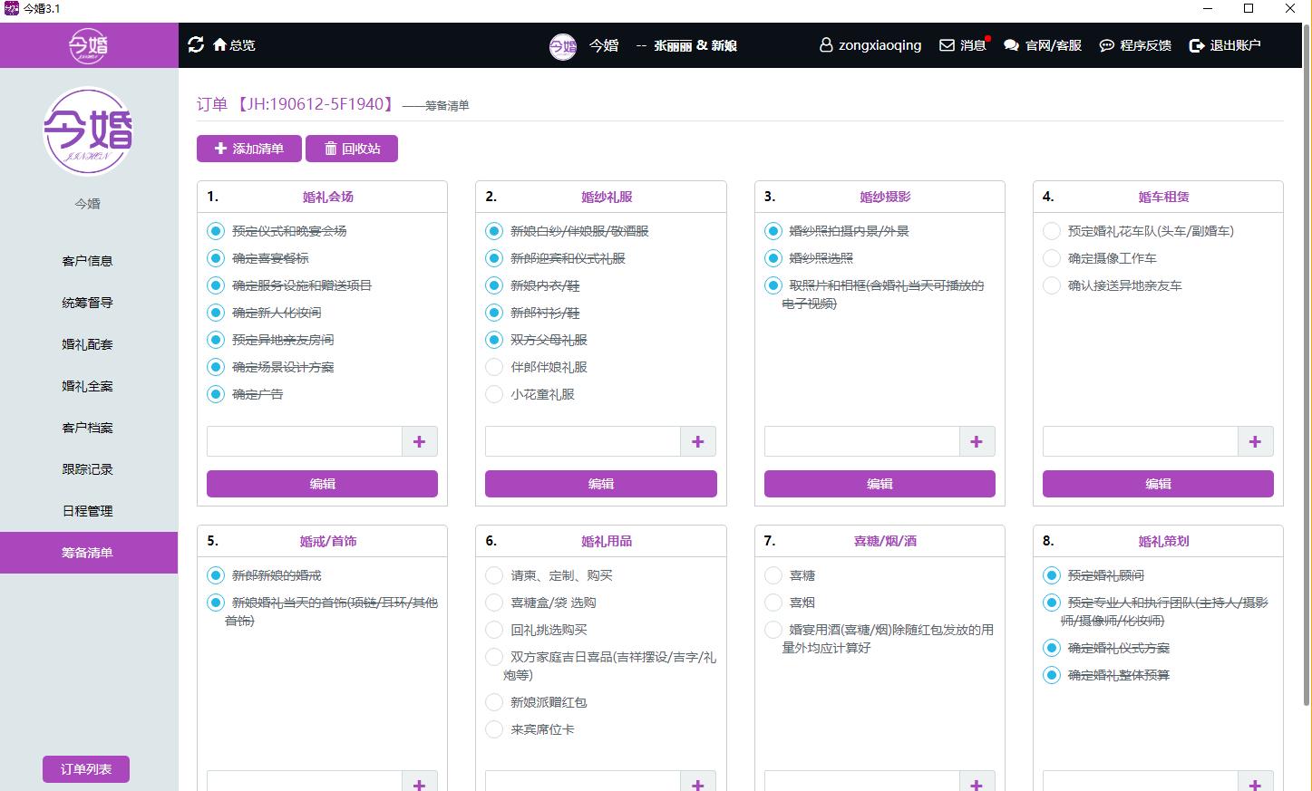Toggle the 伴郎伴娘礼服 radio in 婚纱礼服
Viewport: 1312px width, 791px height.
pyautogui.click(x=494, y=367)
